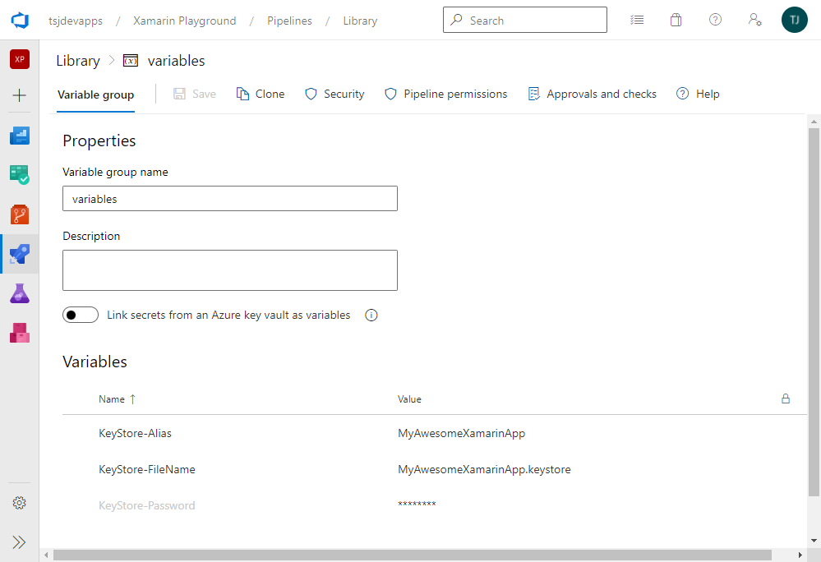Sort variables by Name column header
821x562 pixels.
(x=112, y=399)
